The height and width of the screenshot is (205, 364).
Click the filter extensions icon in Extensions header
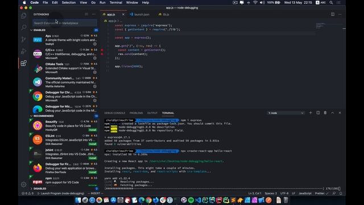[86, 14]
